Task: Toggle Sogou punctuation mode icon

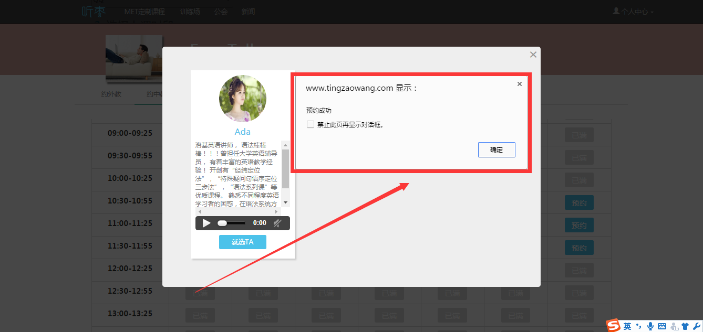Action: coord(639,326)
